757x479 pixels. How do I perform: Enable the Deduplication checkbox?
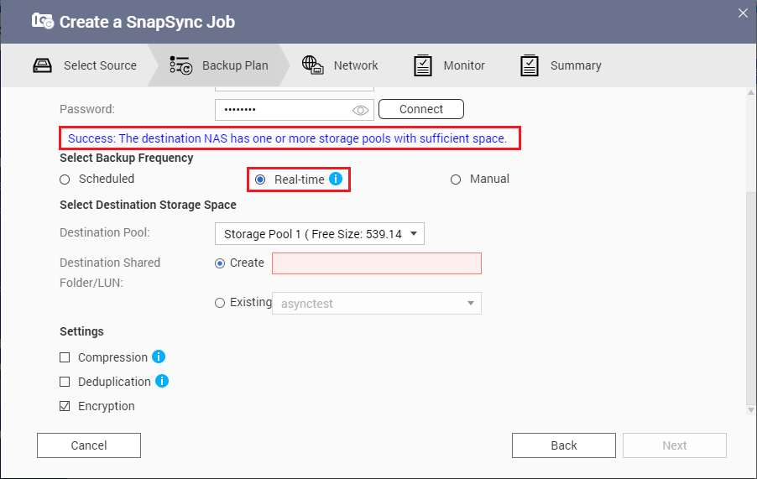(65, 382)
